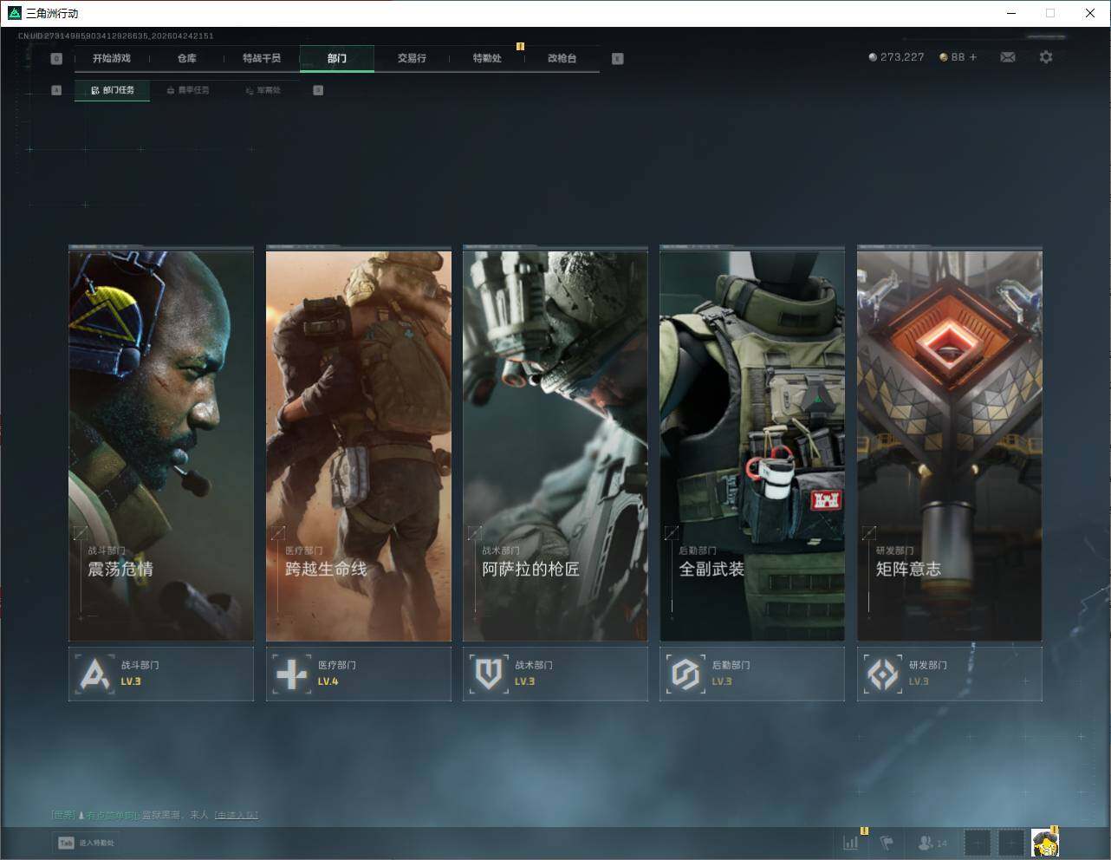Click the 研发部门 LV.3 button
This screenshot has height=860, width=1111.
pyautogui.click(x=950, y=674)
